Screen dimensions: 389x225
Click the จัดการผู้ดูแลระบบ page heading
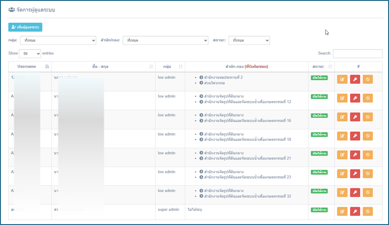point(32,10)
